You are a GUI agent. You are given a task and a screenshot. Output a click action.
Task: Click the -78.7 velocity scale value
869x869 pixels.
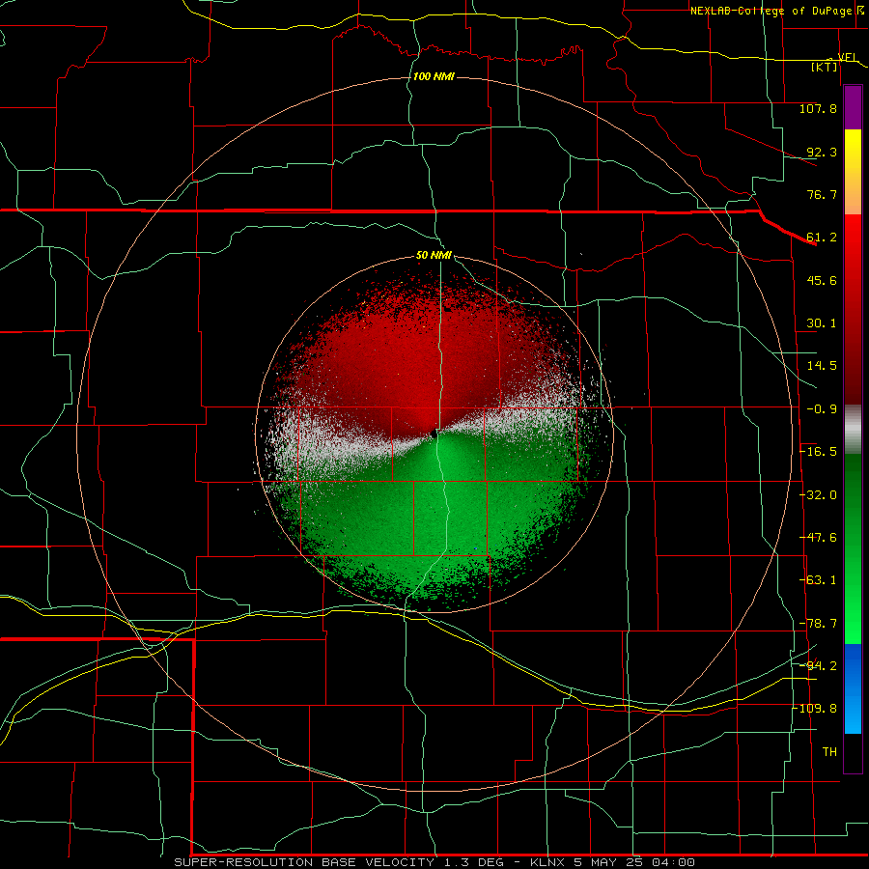tap(818, 624)
